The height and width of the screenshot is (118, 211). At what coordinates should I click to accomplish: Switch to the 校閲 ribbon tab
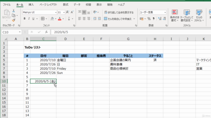pos(88,5)
